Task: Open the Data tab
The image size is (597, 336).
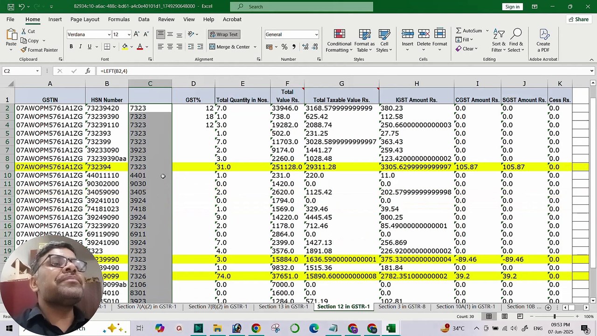Action: click(x=144, y=19)
